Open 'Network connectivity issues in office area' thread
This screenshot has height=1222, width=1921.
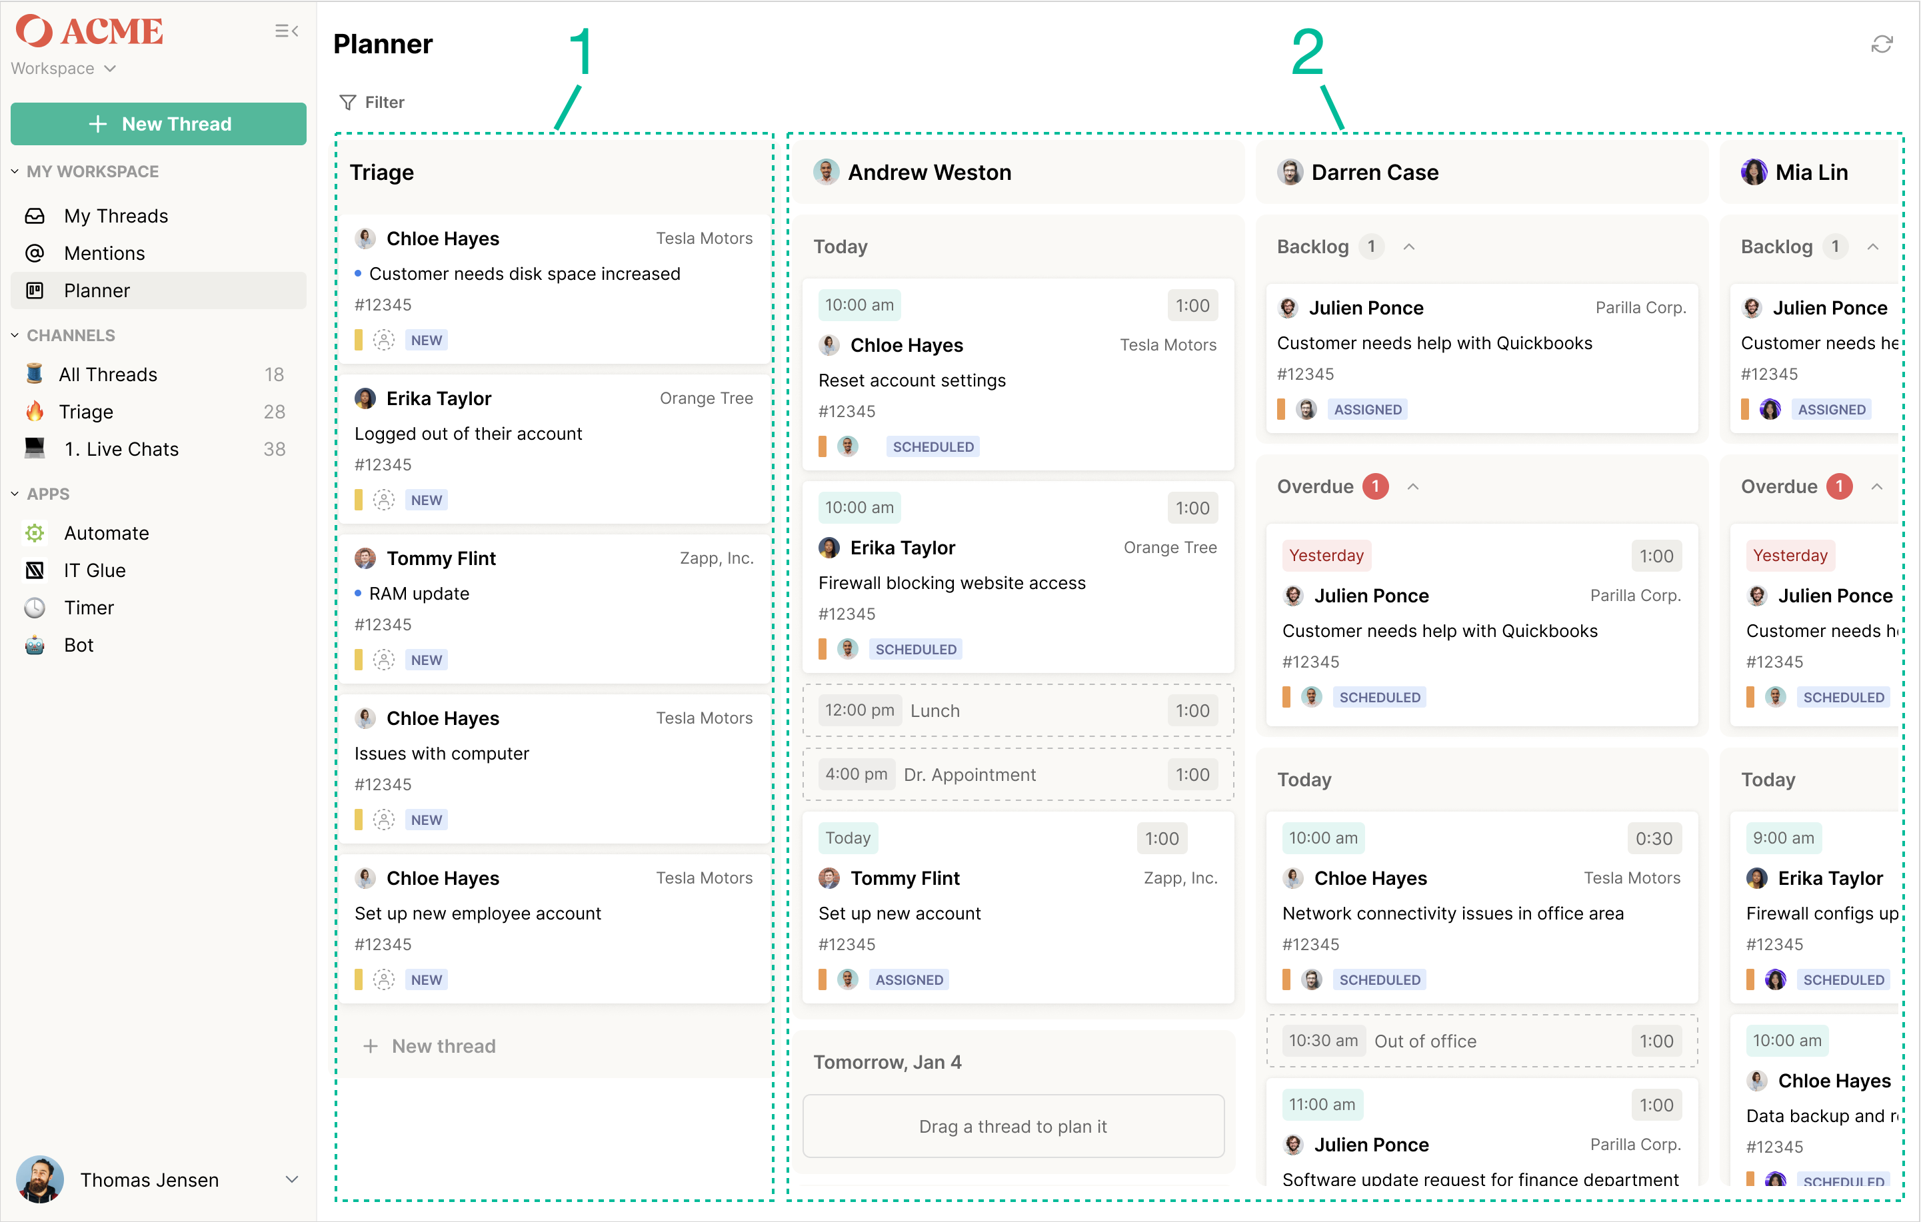pyautogui.click(x=1452, y=914)
